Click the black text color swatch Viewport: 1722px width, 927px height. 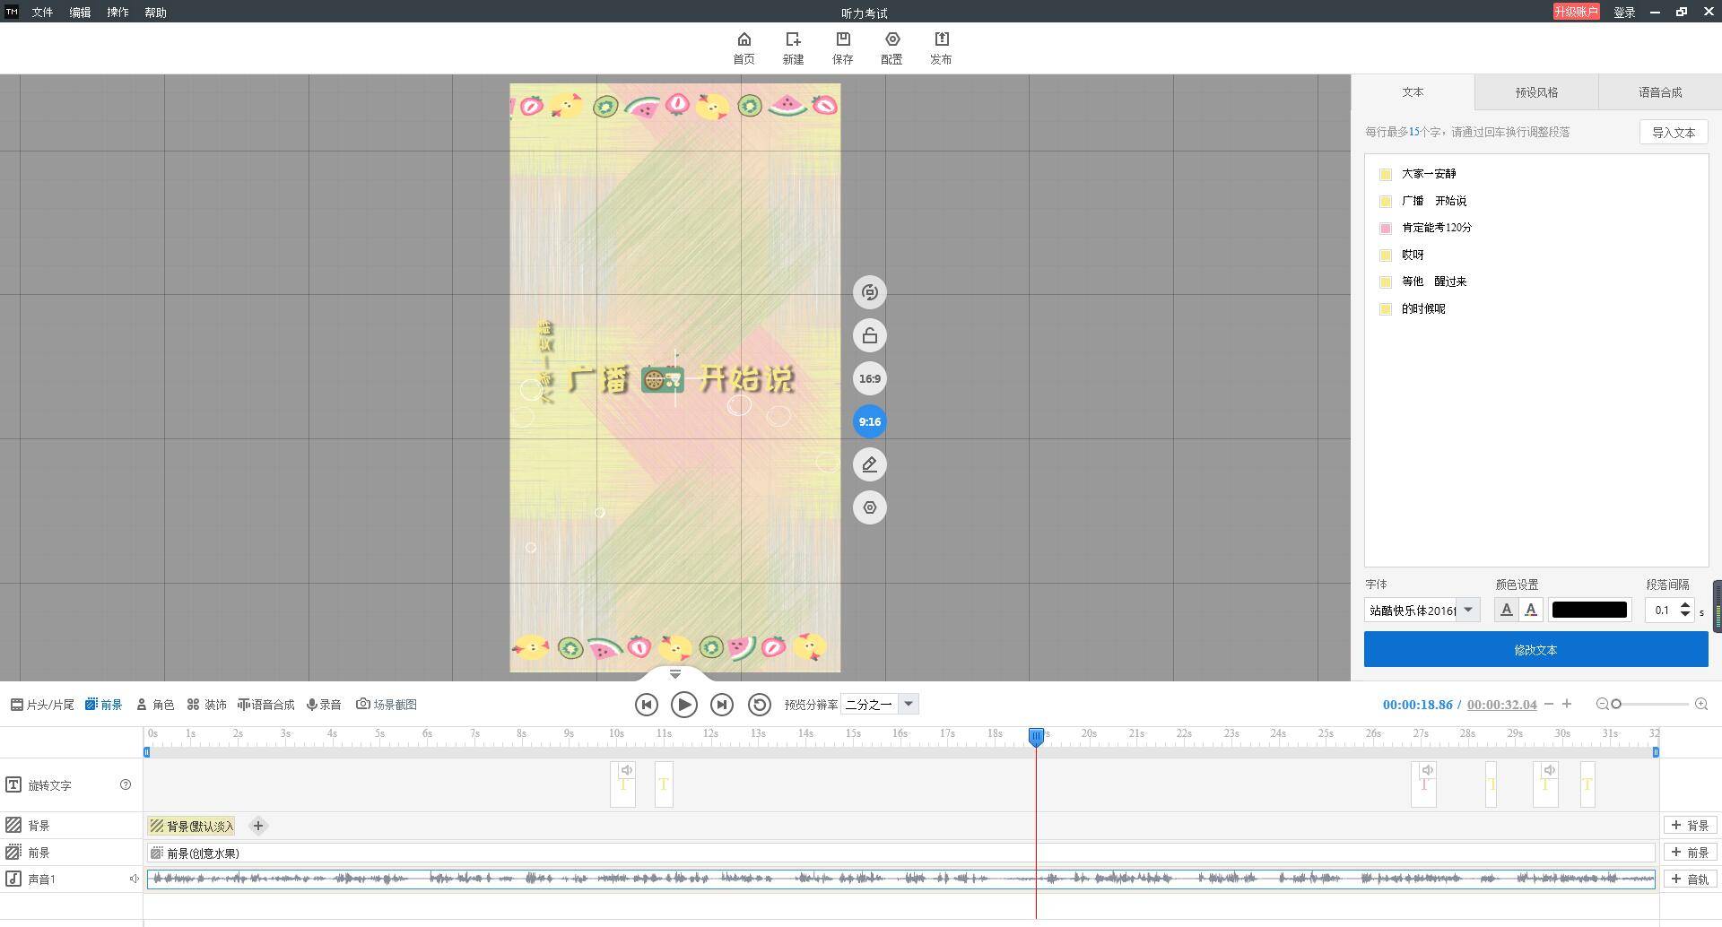click(x=1588, y=610)
